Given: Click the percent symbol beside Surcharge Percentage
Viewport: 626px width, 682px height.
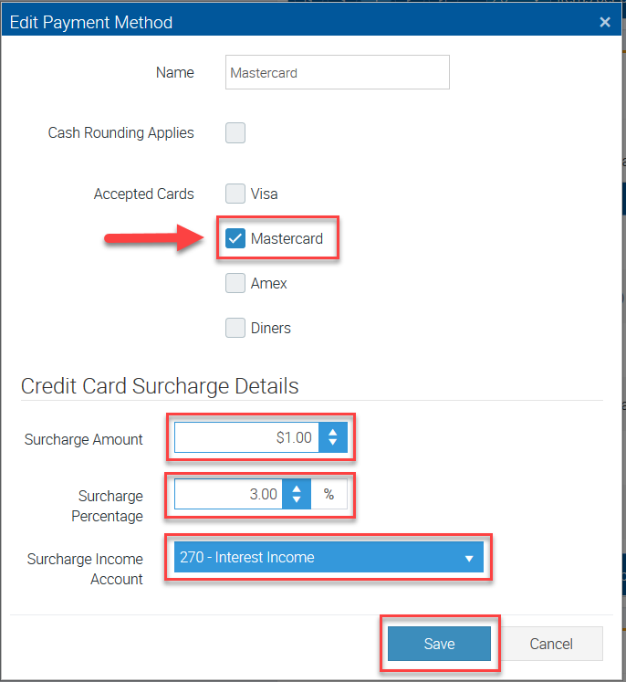Looking at the screenshot, I should point(329,494).
